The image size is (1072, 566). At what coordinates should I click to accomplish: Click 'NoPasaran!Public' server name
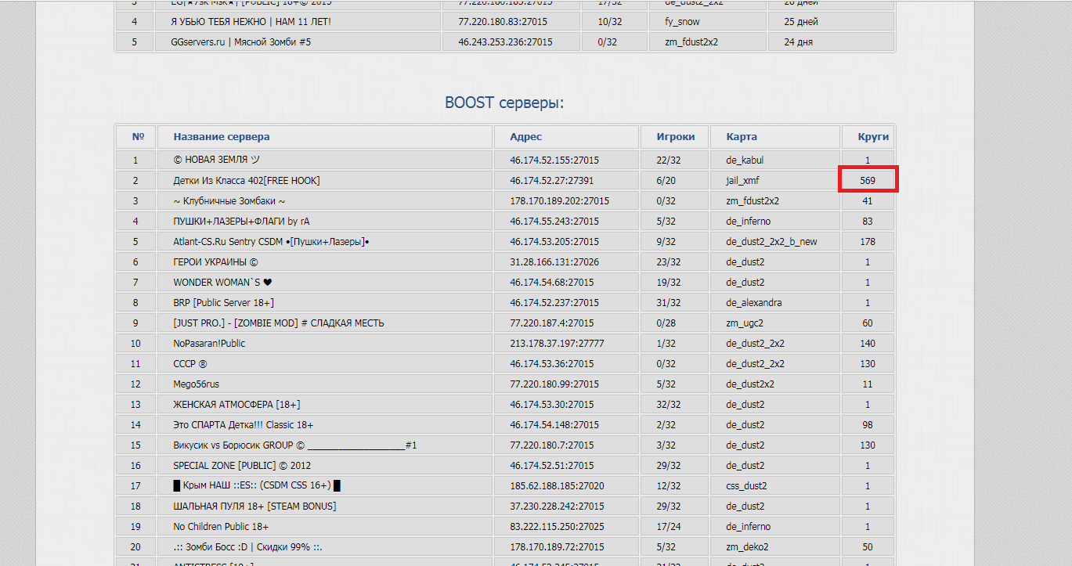point(209,343)
